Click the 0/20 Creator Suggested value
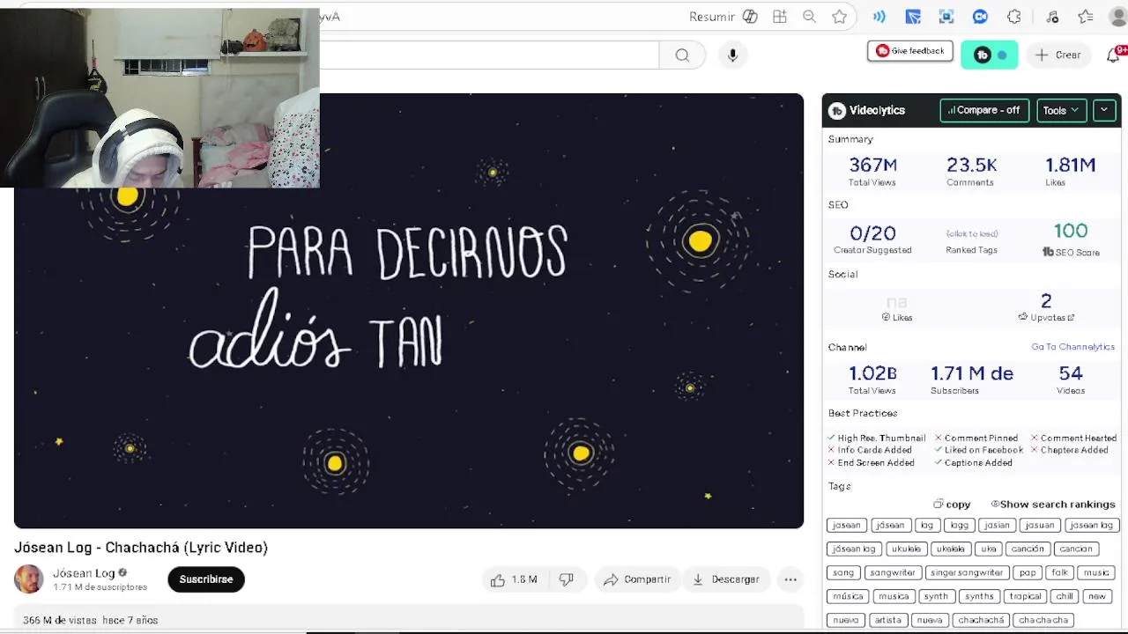 tap(872, 233)
